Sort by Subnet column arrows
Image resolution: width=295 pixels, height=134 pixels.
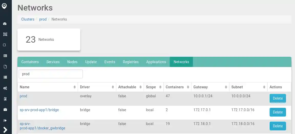pyautogui.click(x=264, y=87)
